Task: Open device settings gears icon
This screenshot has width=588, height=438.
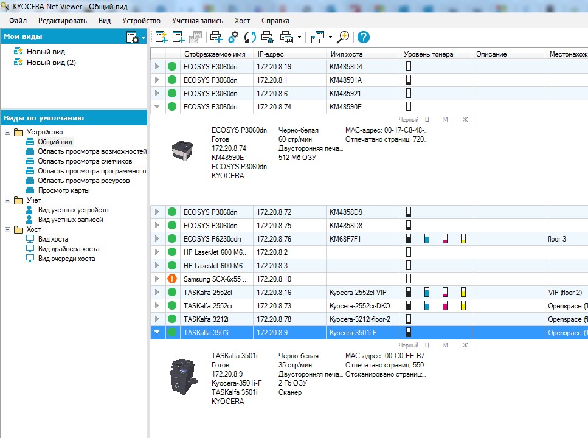Action: click(x=233, y=37)
